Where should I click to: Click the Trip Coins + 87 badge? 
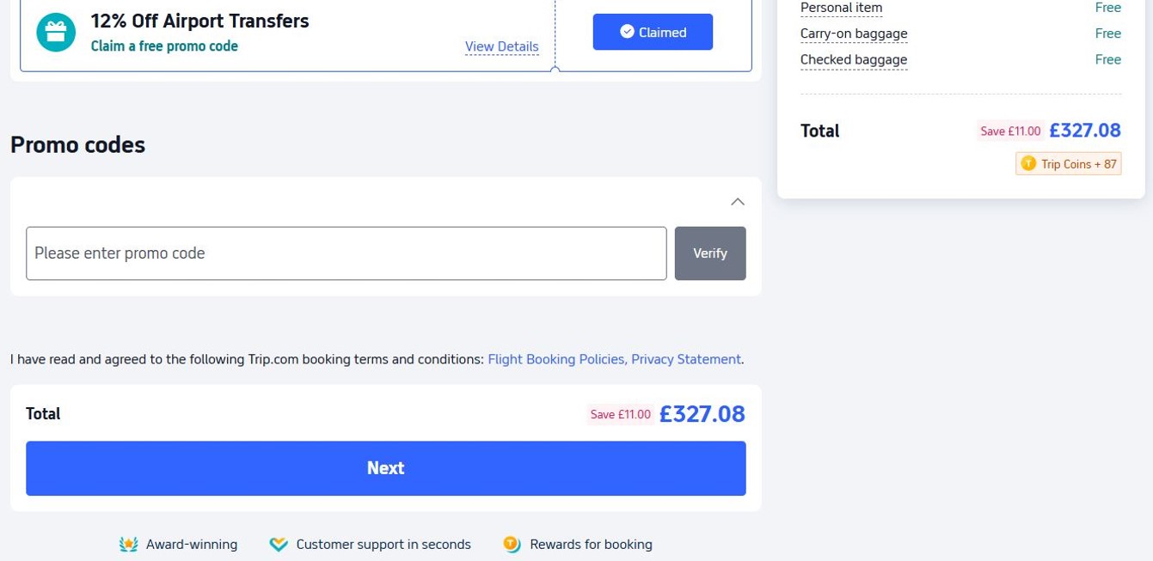[x=1069, y=163]
